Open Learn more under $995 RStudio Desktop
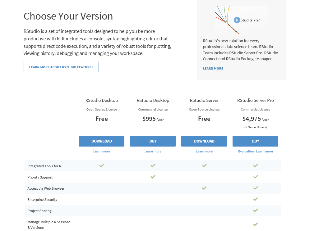 click(x=153, y=152)
